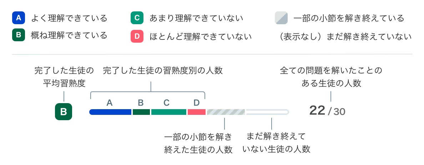Click the letter D above the bar
Viewport: 424px width, 165px height.
click(197, 103)
